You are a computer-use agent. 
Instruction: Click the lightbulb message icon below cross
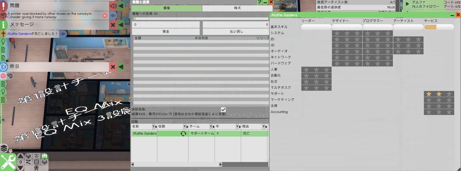[x=3, y=42]
